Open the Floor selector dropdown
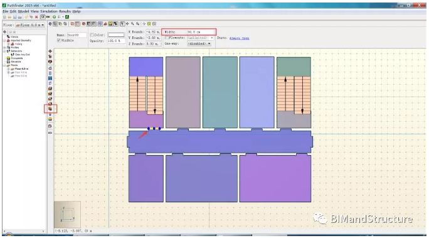Viewport: 429px width, 238px height. click(30, 25)
